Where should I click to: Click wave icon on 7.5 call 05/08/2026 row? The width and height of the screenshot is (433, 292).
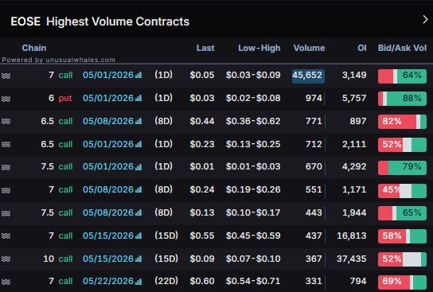pyautogui.click(x=6, y=213)
